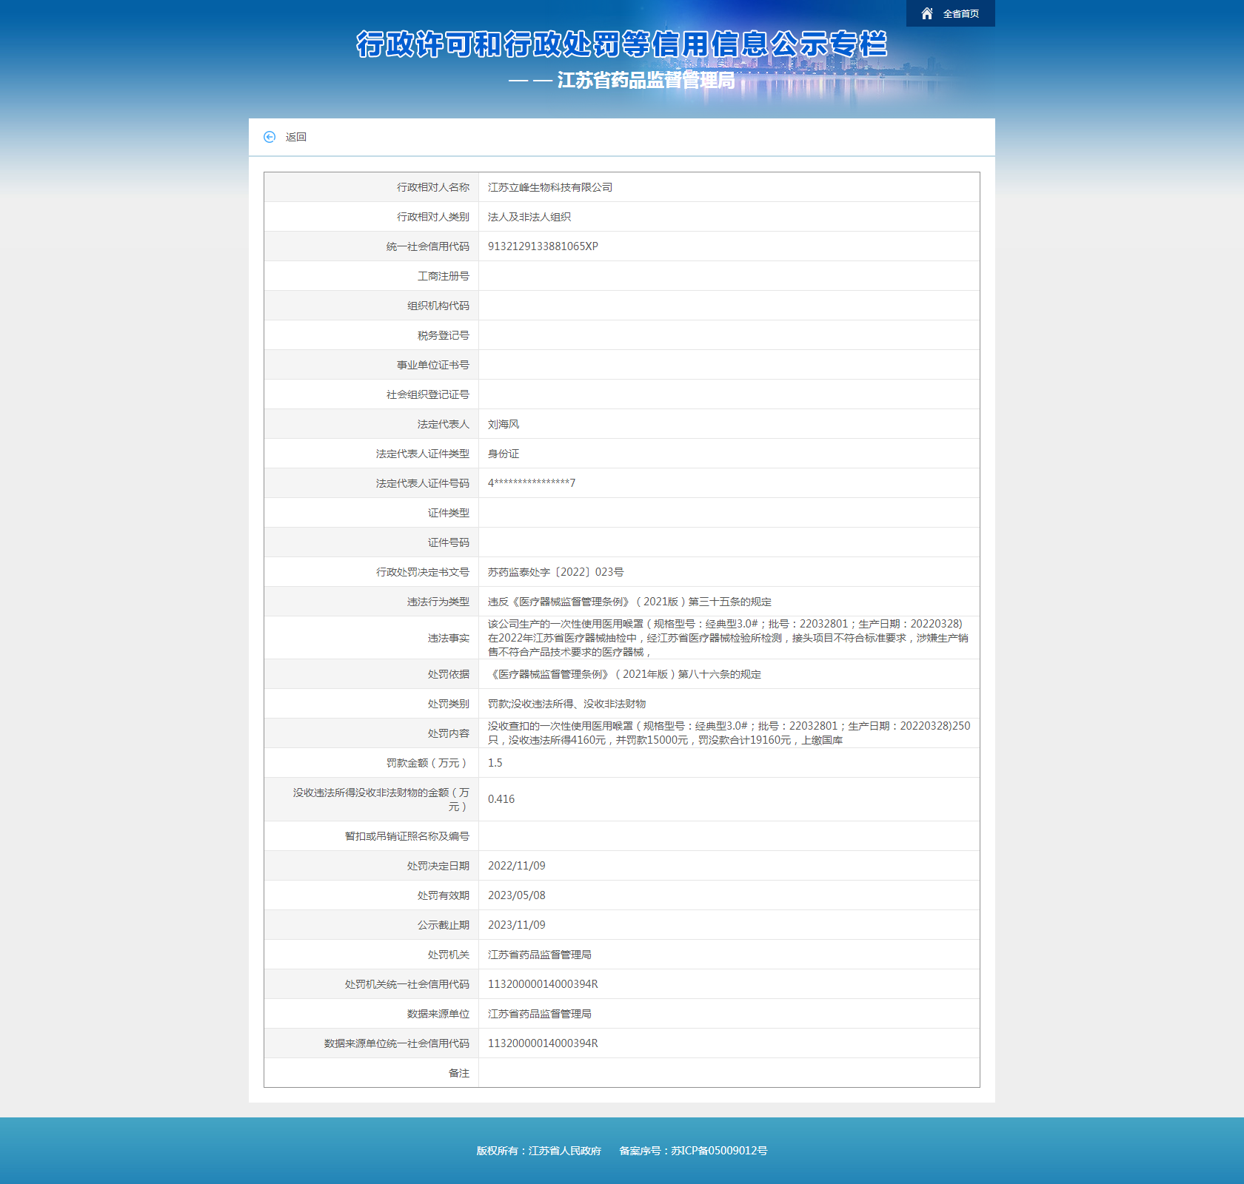
Task: Click the 返回 link
Action: click(295, 137)
